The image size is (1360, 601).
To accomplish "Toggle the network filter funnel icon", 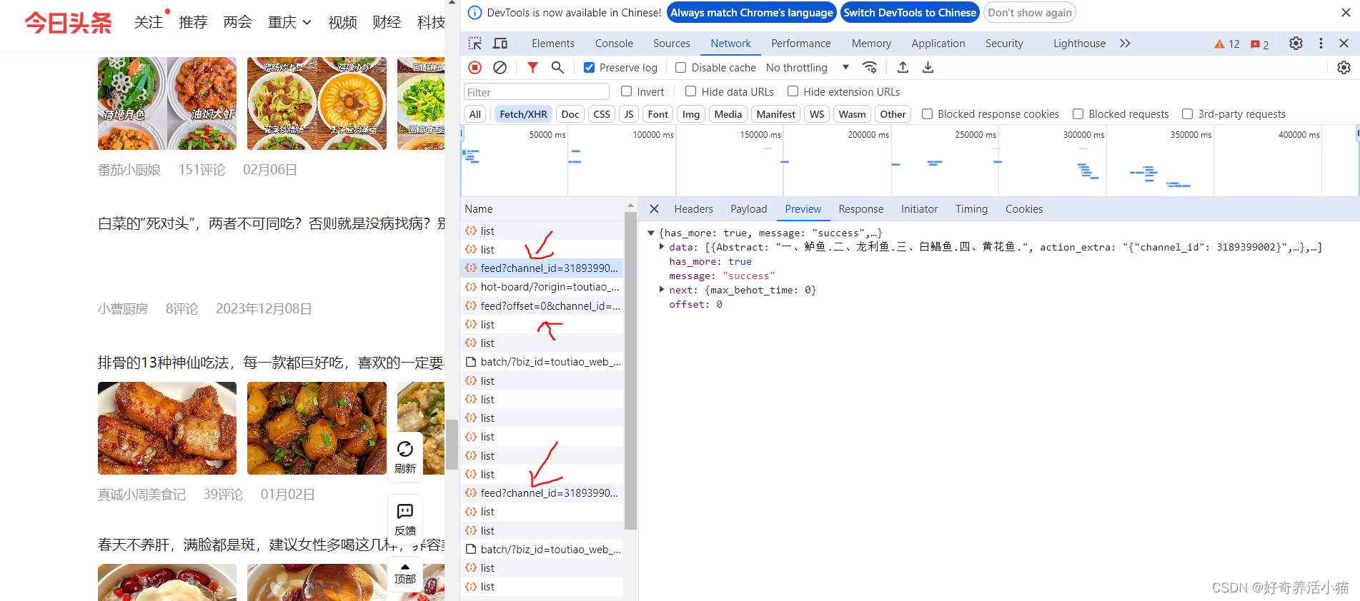I will coord(532,67).
